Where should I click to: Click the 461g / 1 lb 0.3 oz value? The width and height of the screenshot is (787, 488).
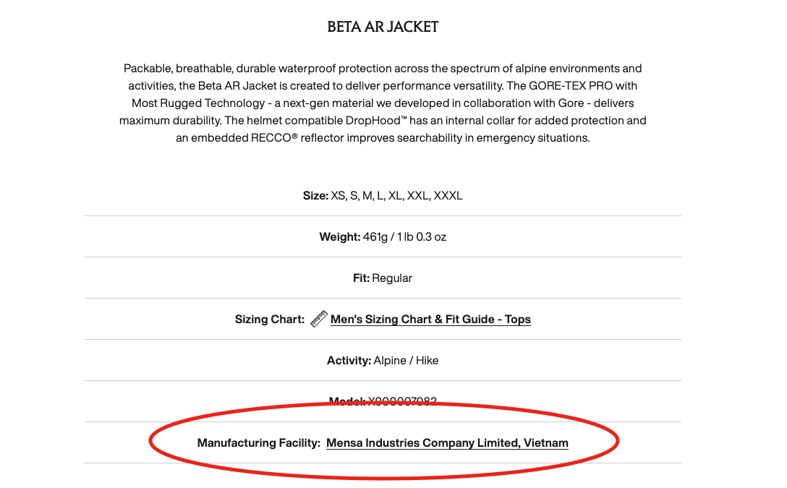tap(404, 237)
